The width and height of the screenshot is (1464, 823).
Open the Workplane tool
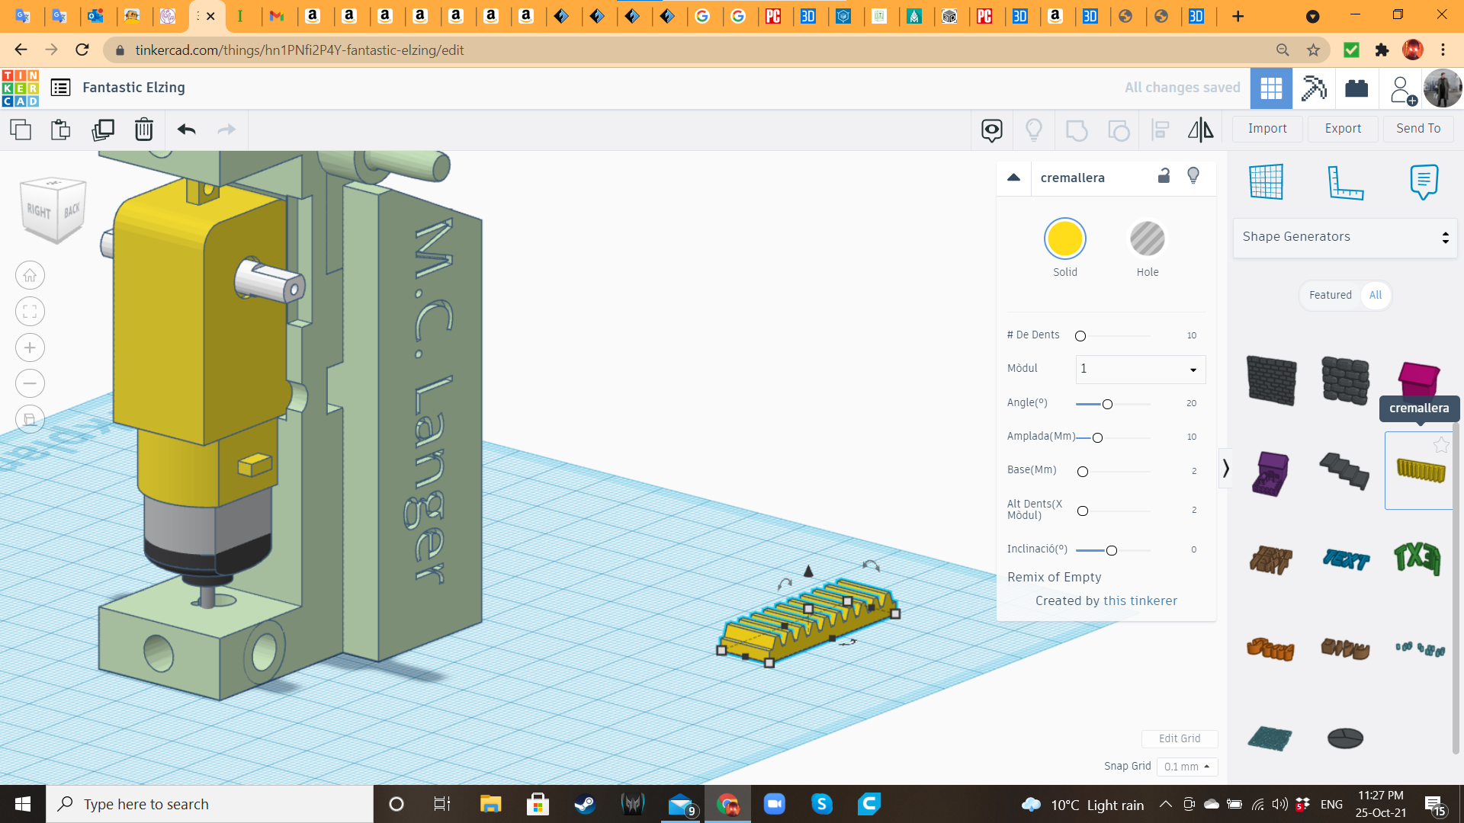tap(1267, 182)
